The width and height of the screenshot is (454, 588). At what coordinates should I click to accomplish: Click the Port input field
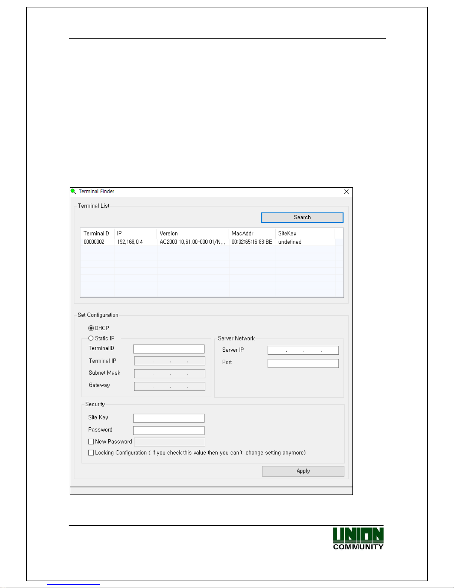coord(303,364)
